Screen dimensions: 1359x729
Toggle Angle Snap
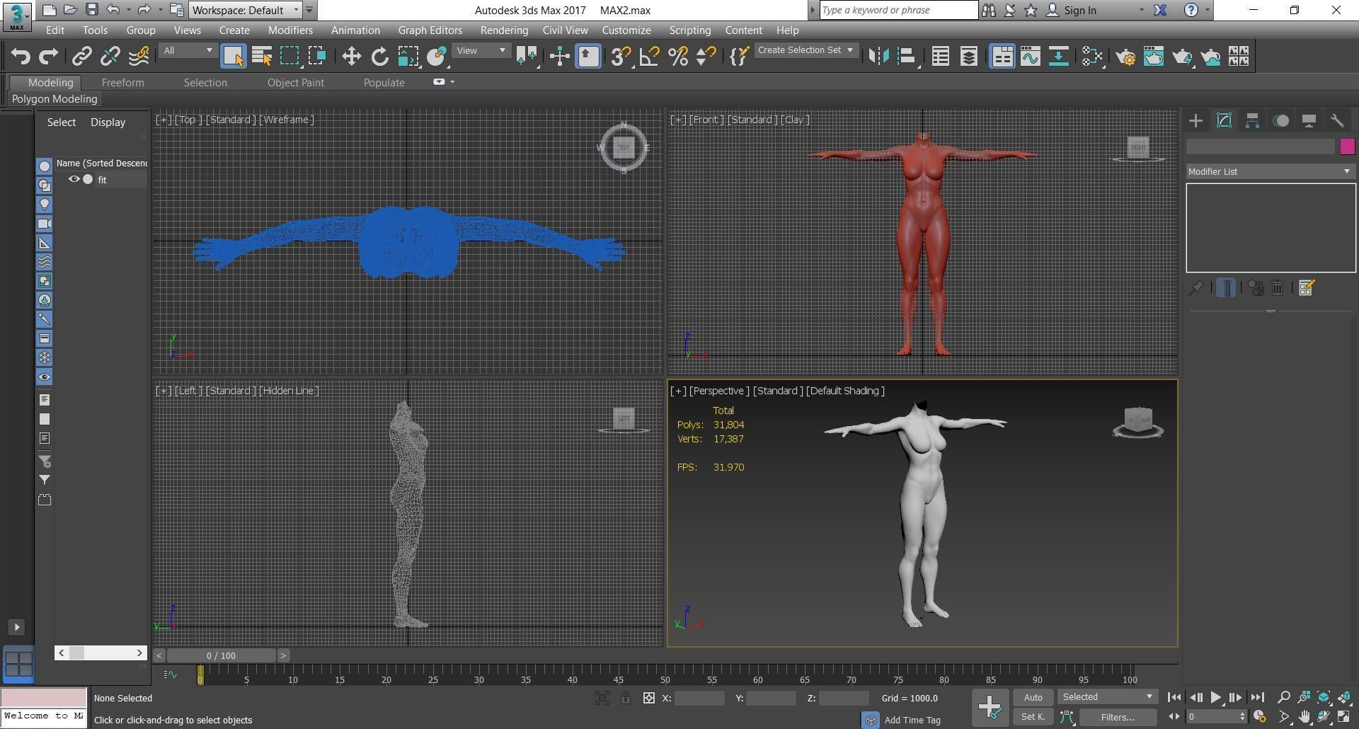tap(649, 56)
